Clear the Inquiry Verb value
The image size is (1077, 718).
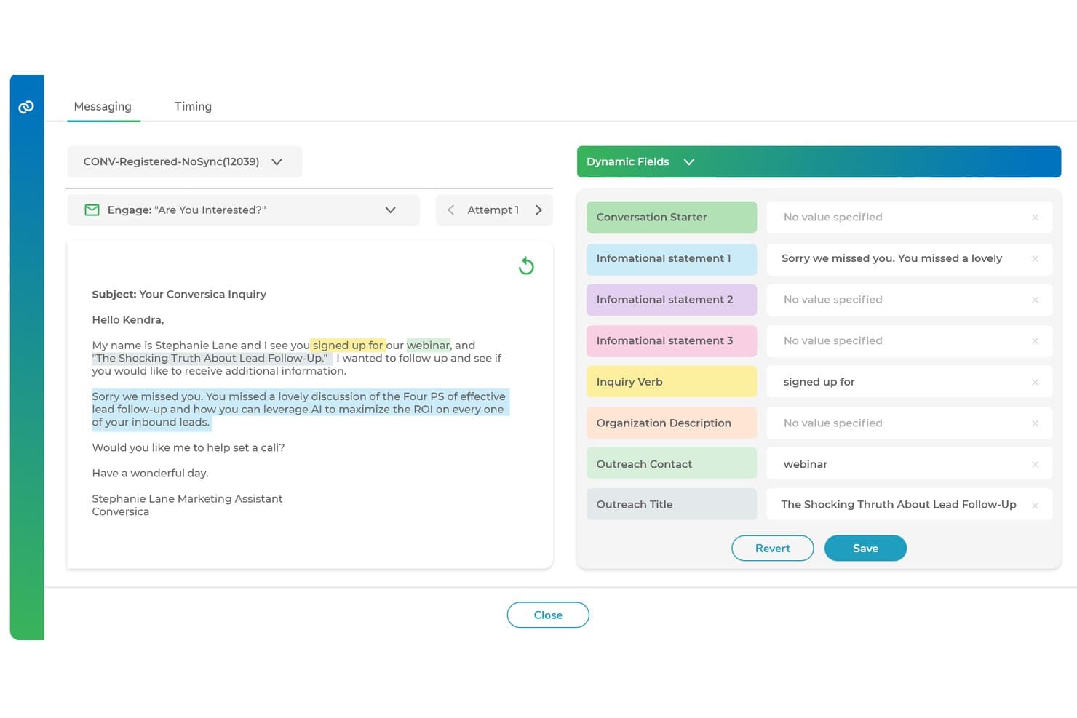(x=1035, y=382)
